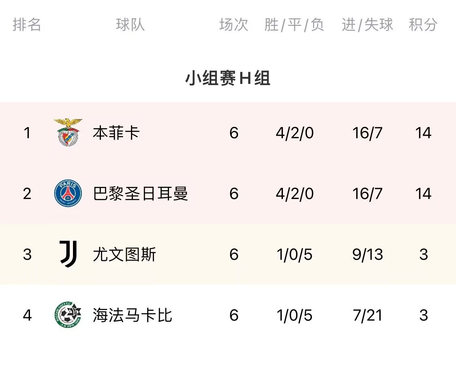Image resolution: width=456 pixels, height=366 pixels.
Task: Click the 场次 column header
Action: [x=234, y=24]
